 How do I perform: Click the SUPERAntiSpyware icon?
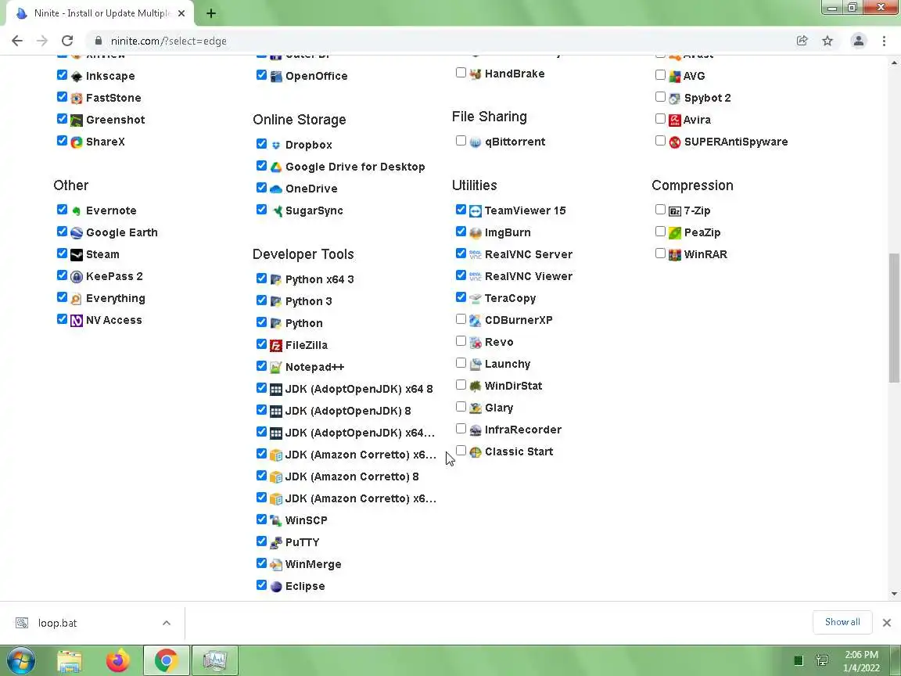tap(675, 142)
